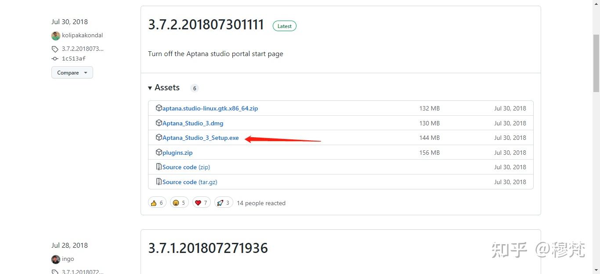Toggle the thumbs up reaction
This screenshot has height=274, width=600.
(157, 202)
